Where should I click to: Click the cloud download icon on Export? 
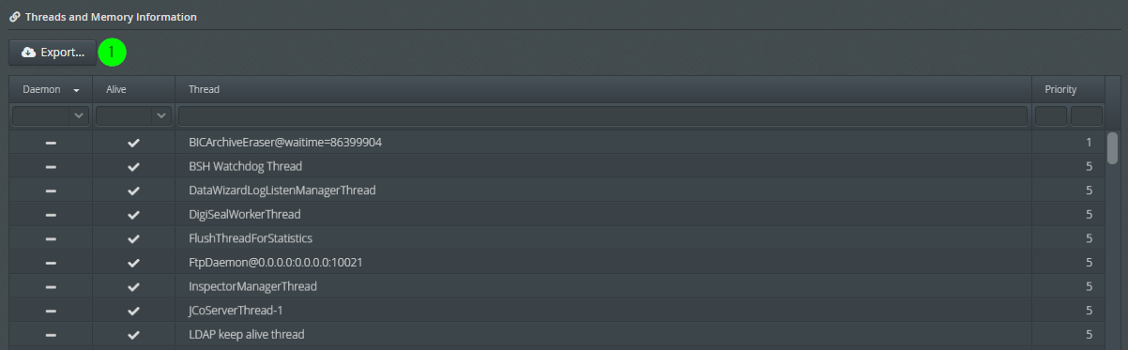pyautogui.click(x=28, y=53)
